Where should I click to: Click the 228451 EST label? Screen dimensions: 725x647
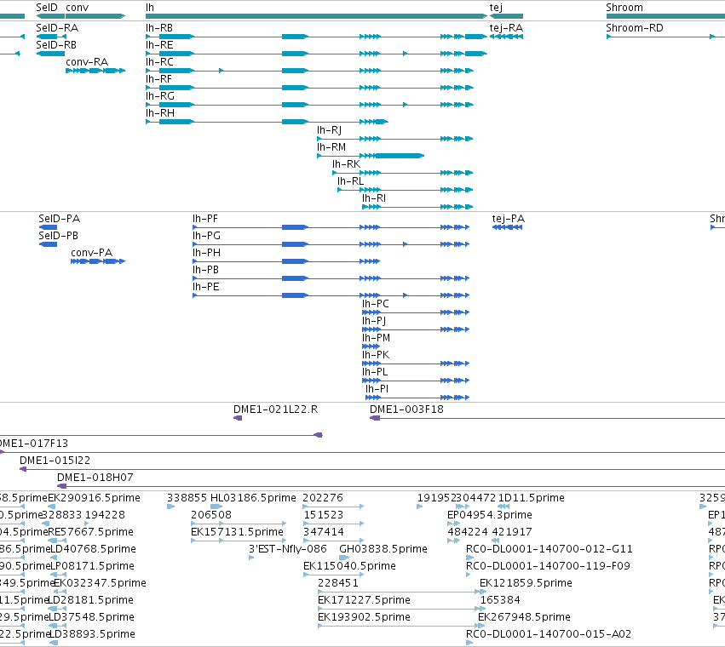click(x=338, y=584)
